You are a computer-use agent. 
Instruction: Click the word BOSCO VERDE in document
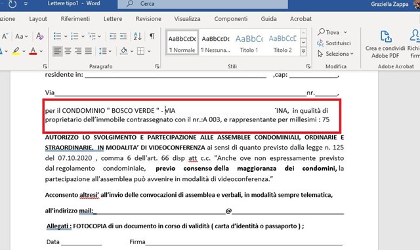pos(133,111)
